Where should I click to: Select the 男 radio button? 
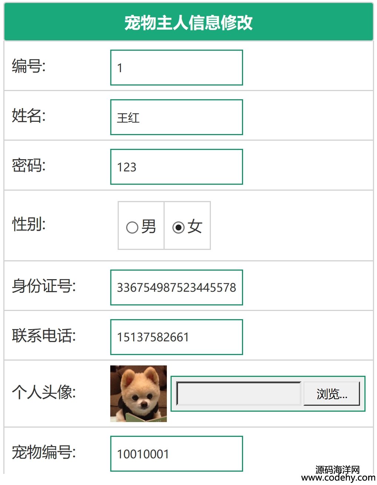[x=132, y=227]
